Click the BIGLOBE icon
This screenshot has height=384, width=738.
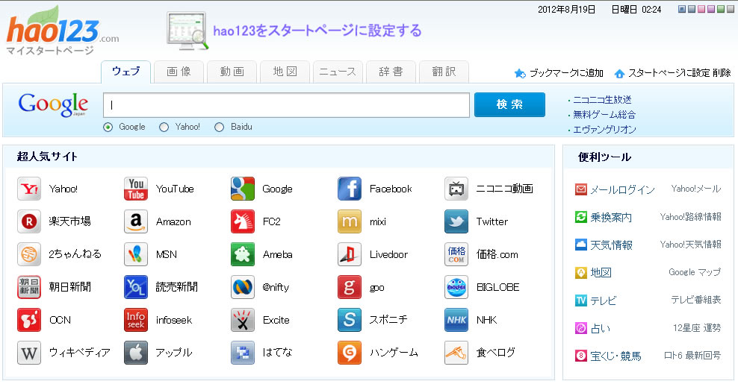click(x=456, y=287)
